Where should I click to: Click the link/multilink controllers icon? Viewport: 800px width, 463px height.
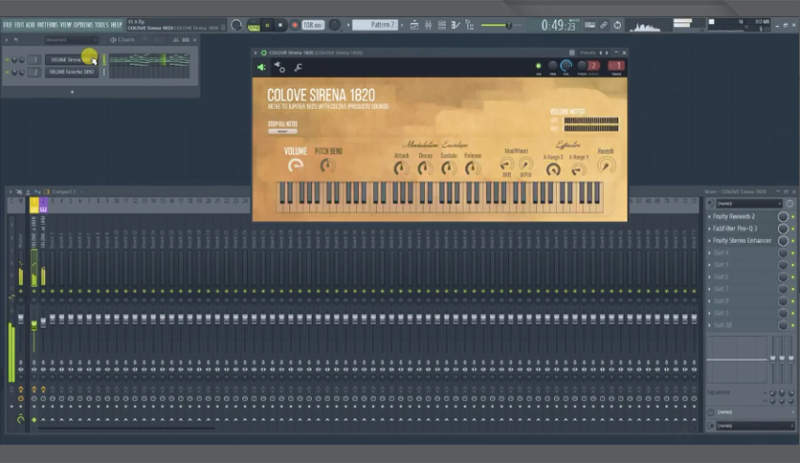604,25
